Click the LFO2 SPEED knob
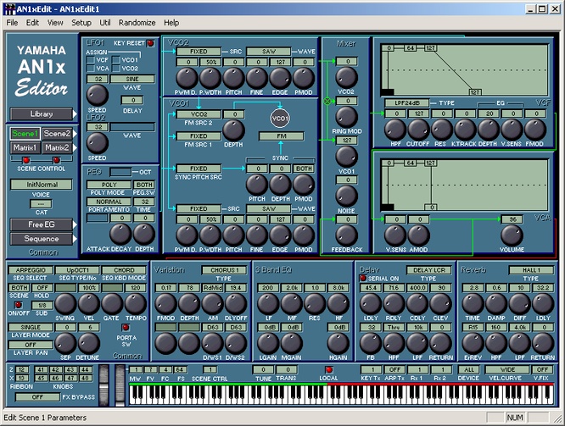 click(98, 143)
